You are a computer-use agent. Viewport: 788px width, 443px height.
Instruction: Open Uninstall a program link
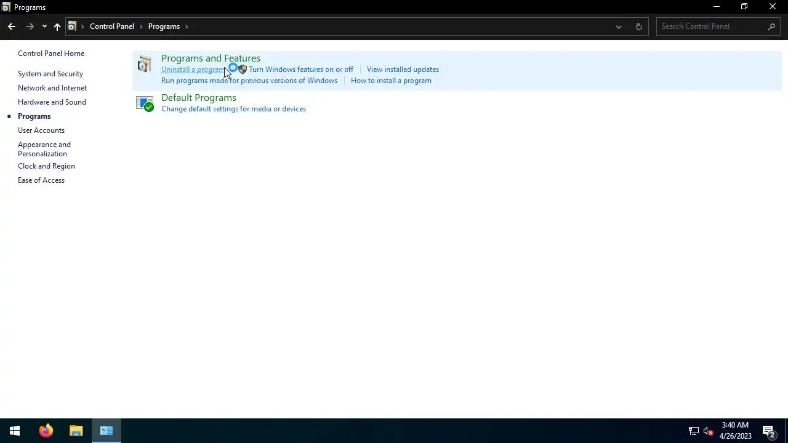[193, 70]
